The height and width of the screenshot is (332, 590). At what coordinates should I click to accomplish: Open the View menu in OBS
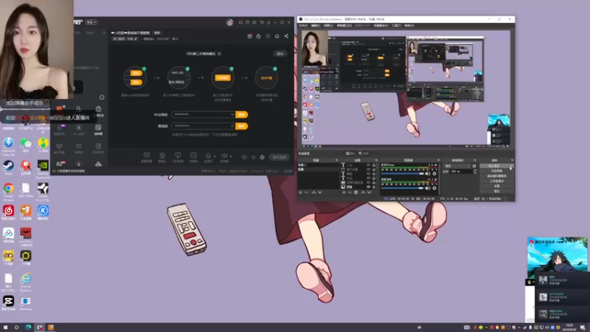[x=328, y=26]
